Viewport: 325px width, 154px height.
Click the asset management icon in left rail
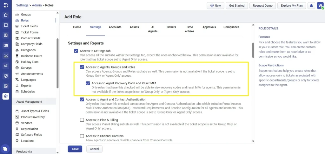[6, 55]
